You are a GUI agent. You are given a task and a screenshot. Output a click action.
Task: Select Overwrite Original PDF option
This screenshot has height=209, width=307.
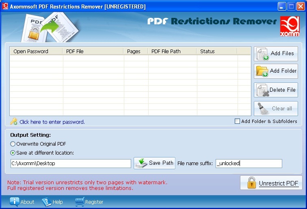[x=13, y=144]
